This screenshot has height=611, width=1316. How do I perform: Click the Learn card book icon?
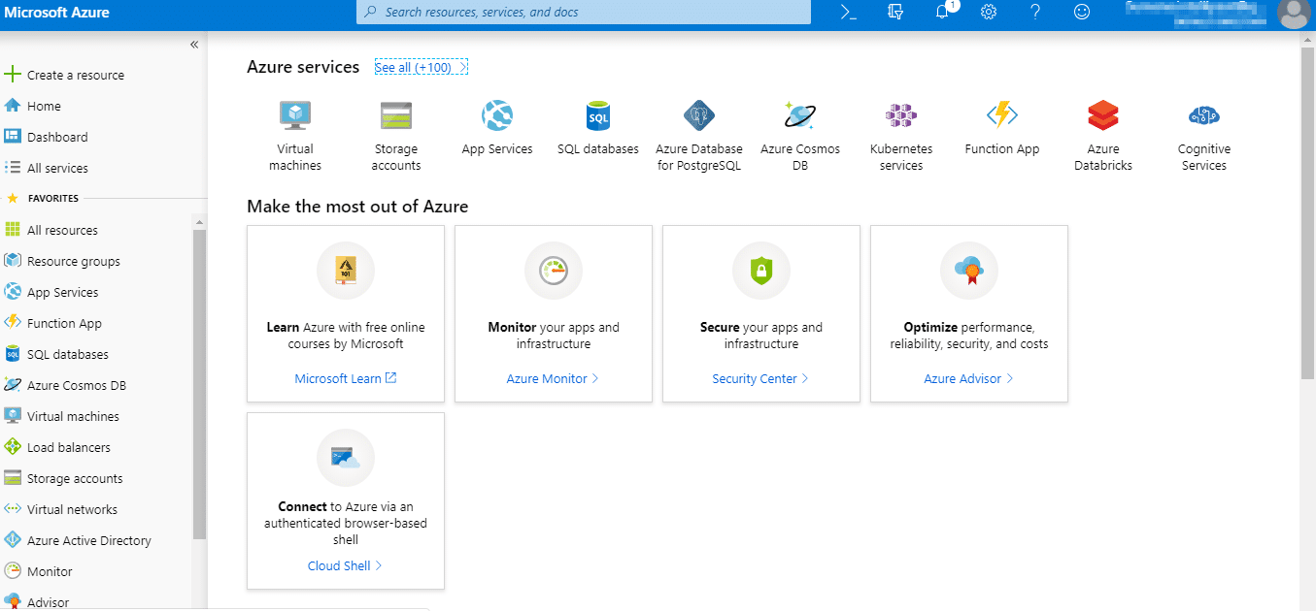tap(346, 271)
